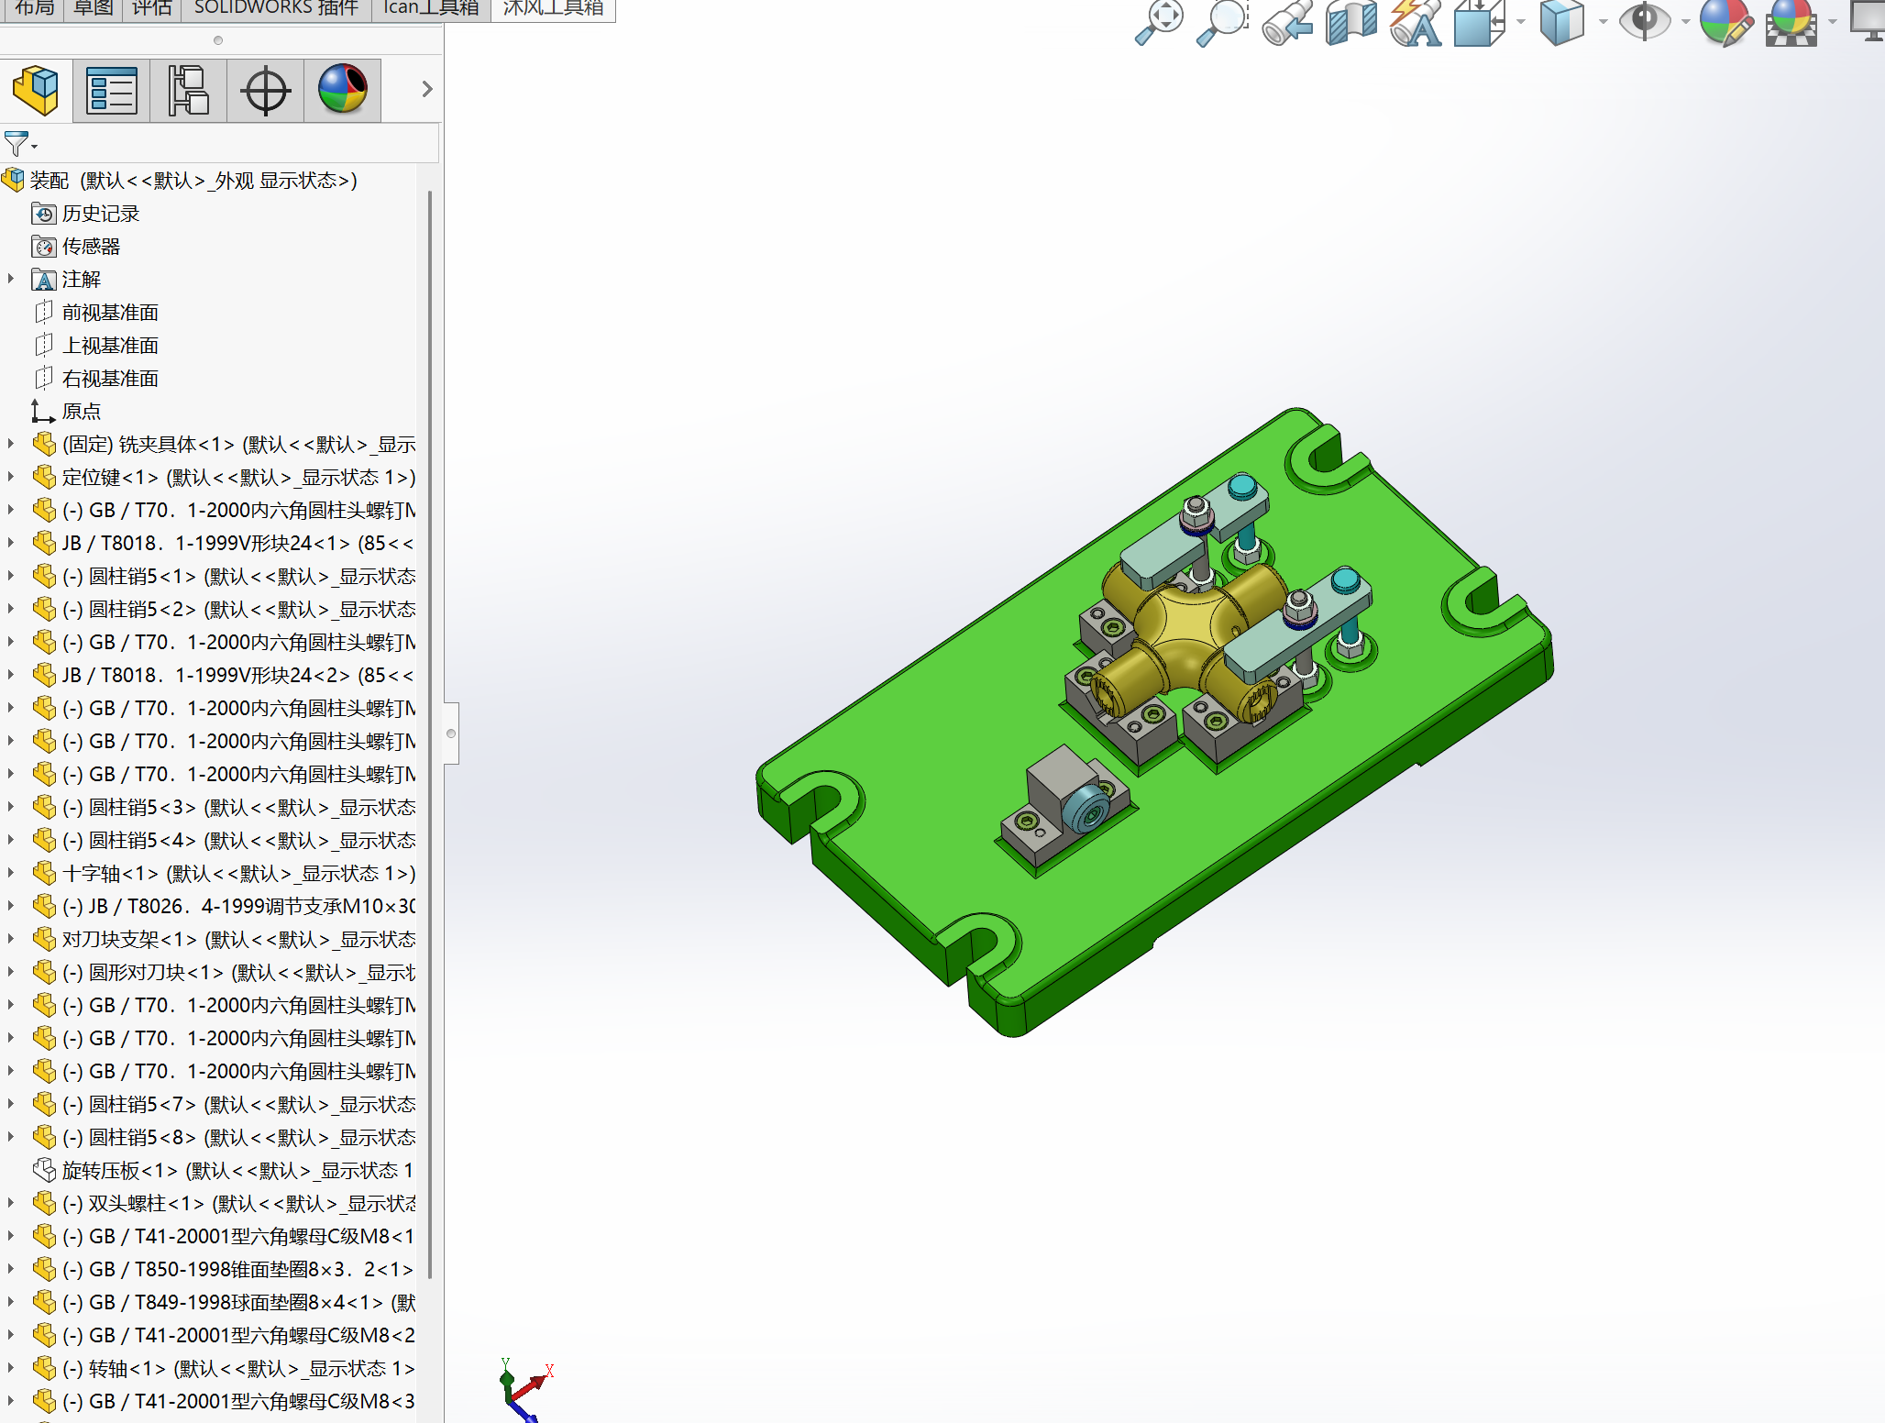Switch to the 评估 tab
The height and width of the screenshot is (1423, 1885).
click(x=151, y=8)
